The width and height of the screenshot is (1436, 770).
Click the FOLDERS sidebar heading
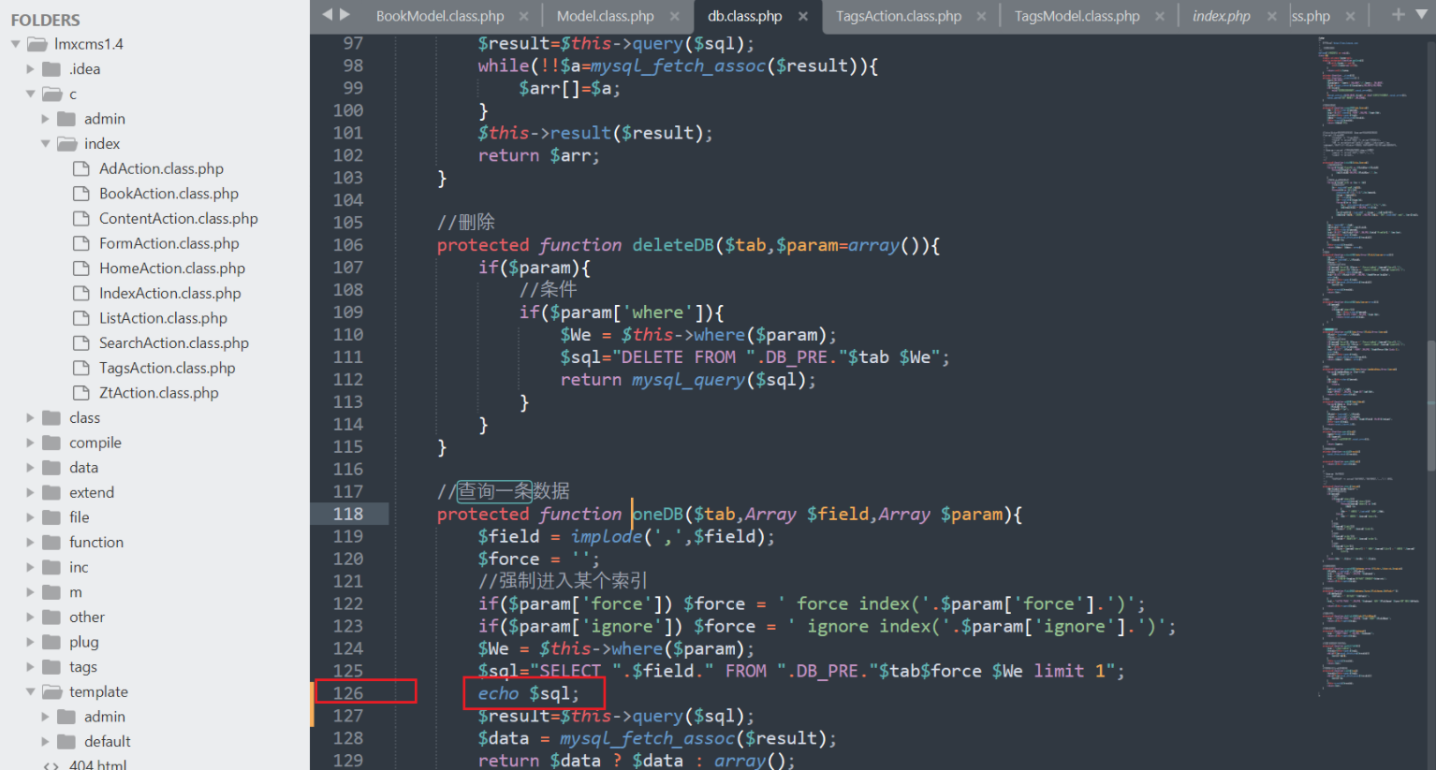[45, 20]
